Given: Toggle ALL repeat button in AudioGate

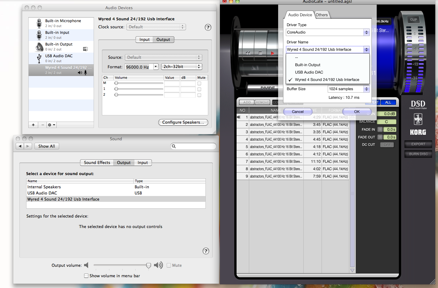Looking at the screenshot, I should tap(388, 102).
